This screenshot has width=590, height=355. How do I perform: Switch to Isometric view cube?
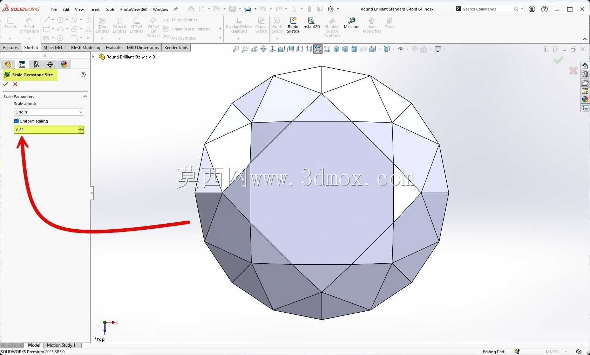(336, 49)
